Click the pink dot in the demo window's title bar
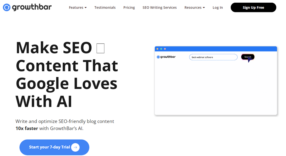This screenshot has height=156, width=286. click(x=165, y=49)
